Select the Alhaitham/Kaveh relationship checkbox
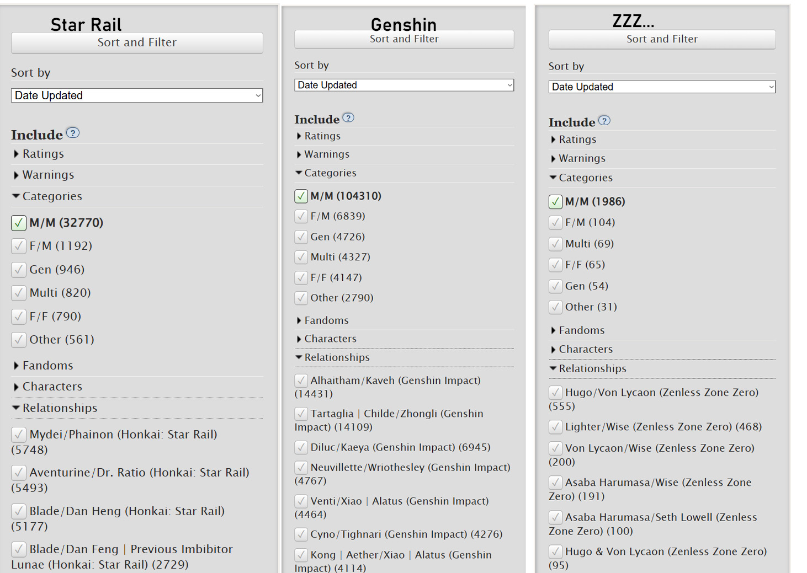The height and width of the screenshot is (573, 807). click(301, 381)
